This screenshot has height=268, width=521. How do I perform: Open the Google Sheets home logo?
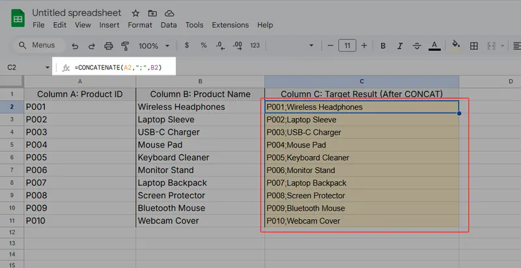pyautogui.click(x=18, y=18)
